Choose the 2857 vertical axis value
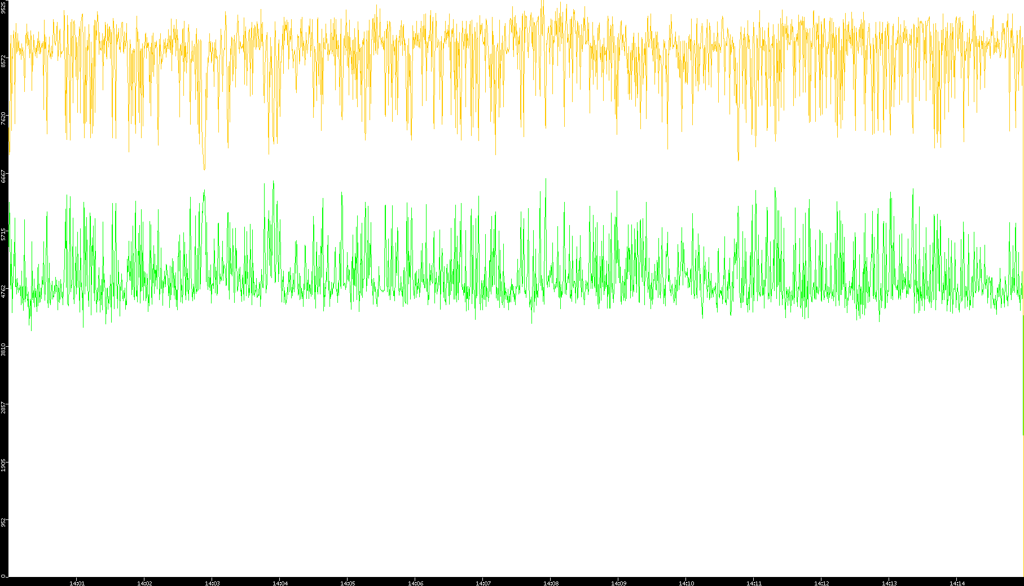The image size is (1024, 586). [x=4, y=407]
